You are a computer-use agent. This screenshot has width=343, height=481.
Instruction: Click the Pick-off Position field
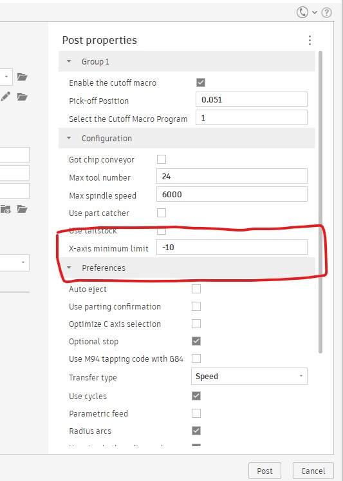coord(252,99)
